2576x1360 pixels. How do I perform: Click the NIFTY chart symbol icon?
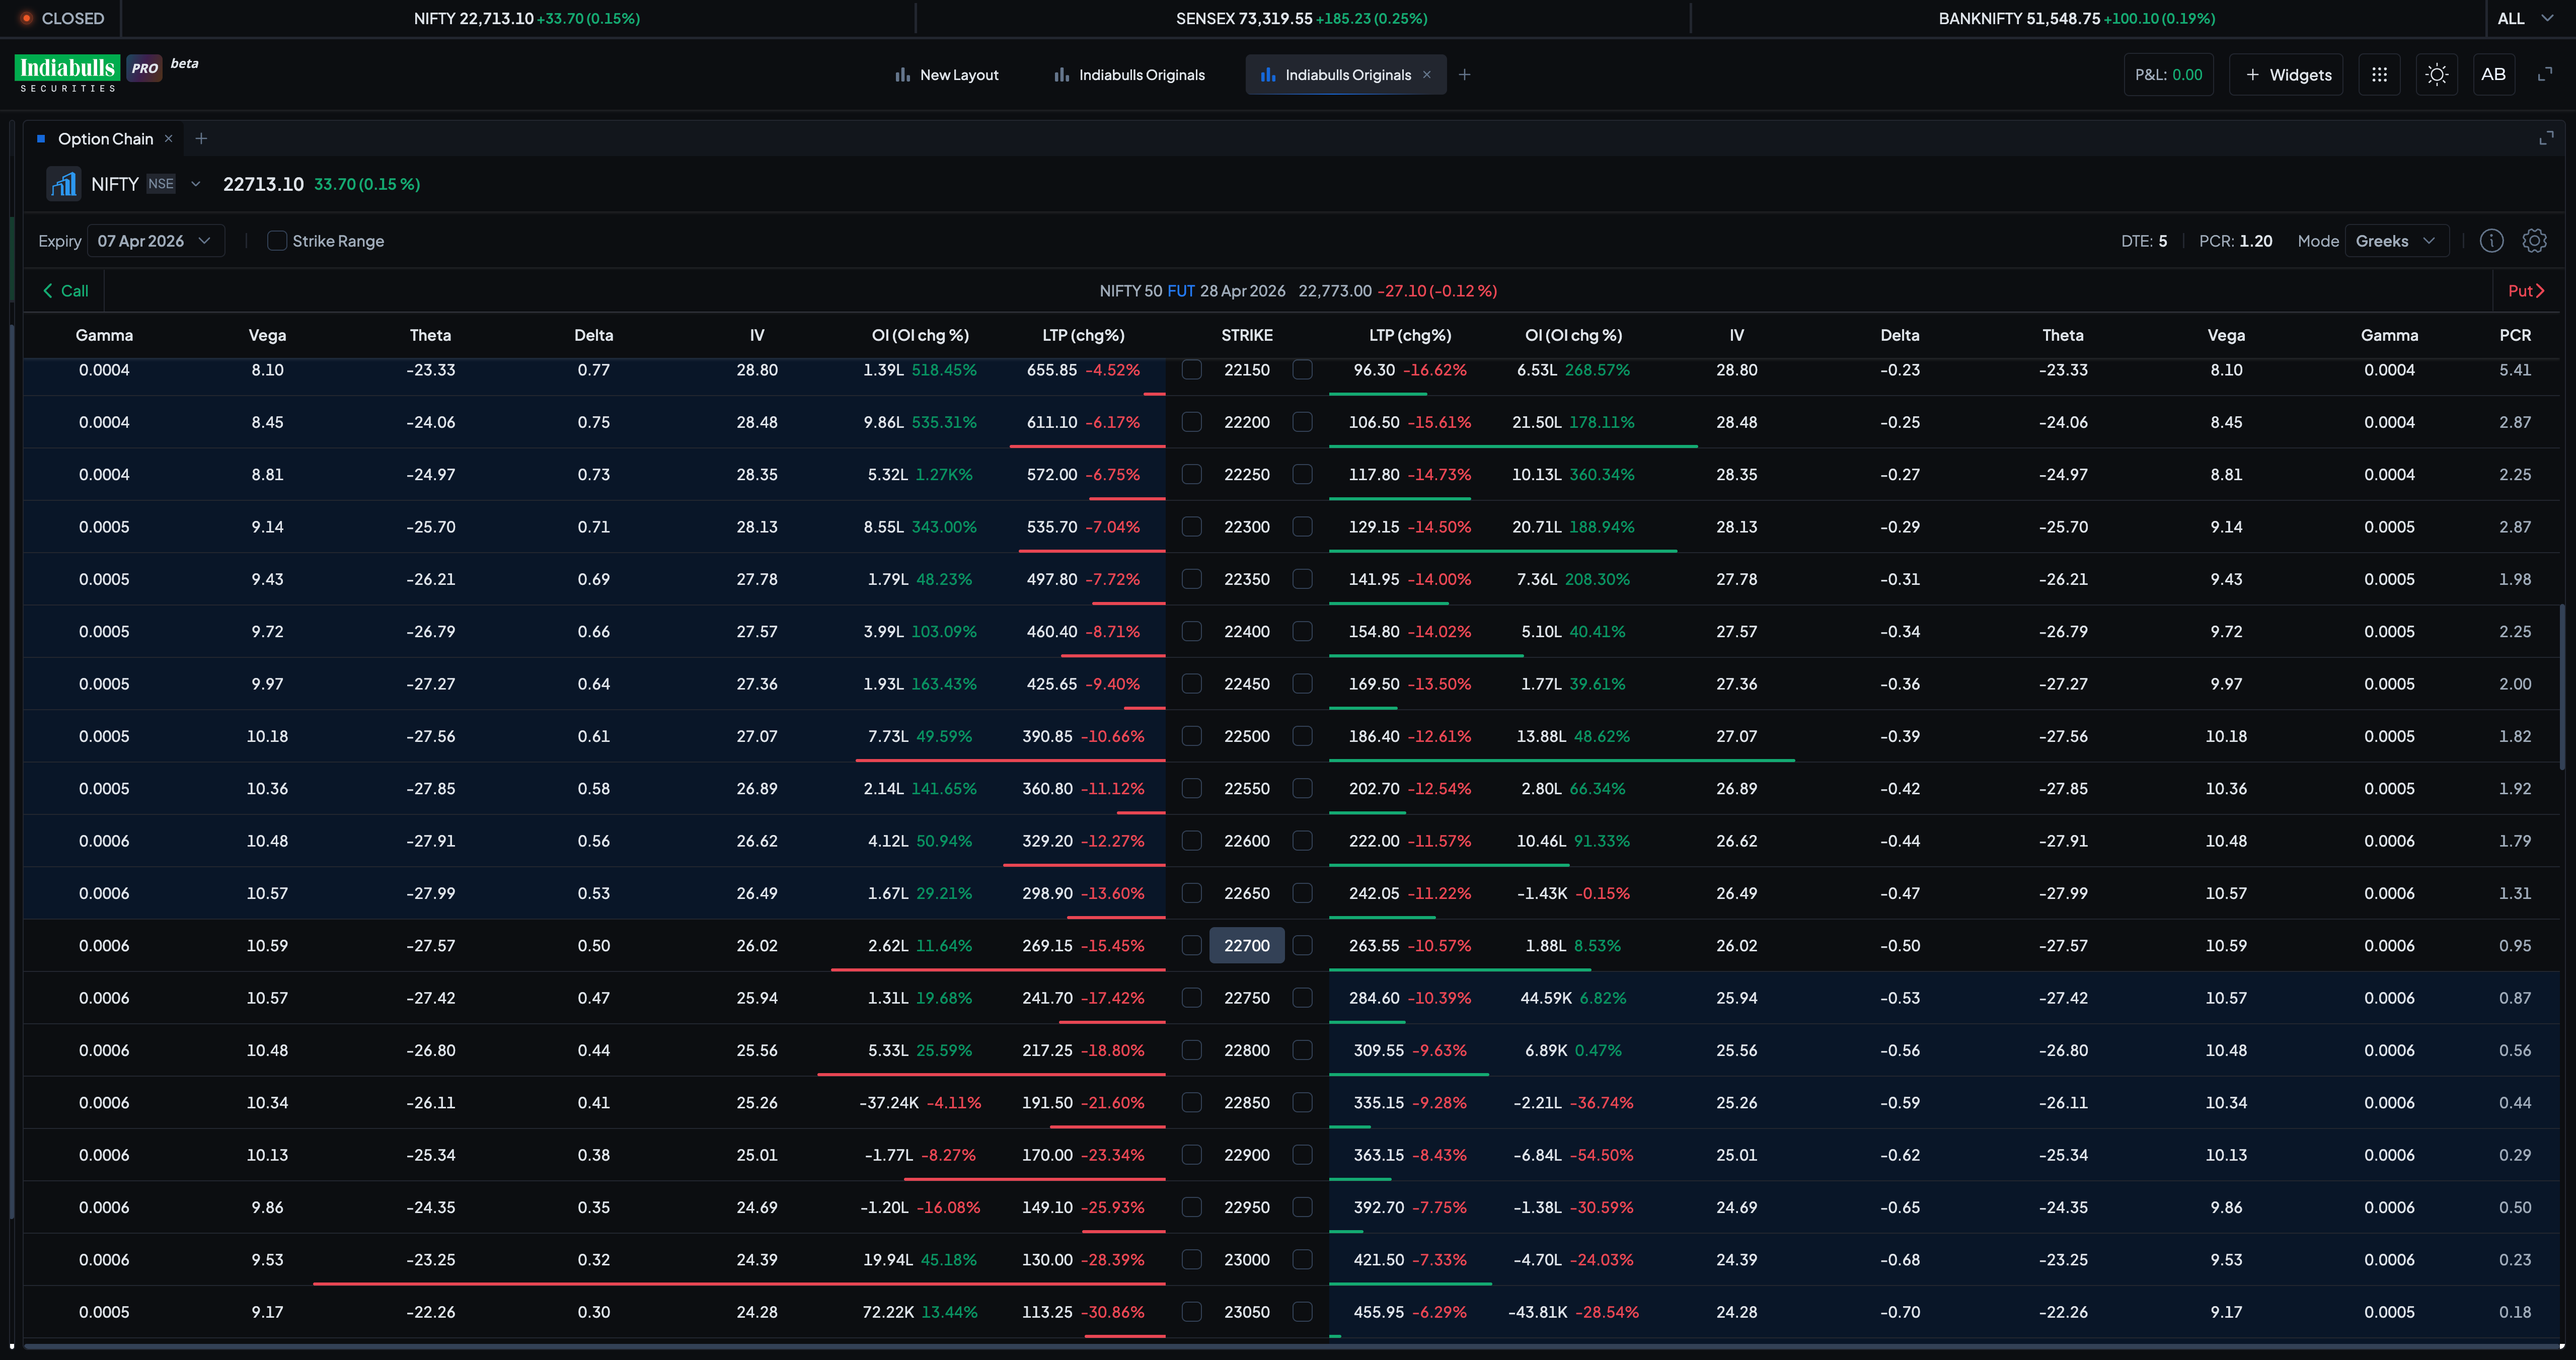(x=64, y=184)
